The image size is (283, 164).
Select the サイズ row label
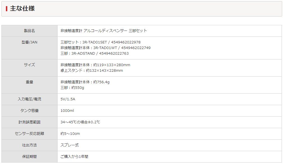pos(29,65)
